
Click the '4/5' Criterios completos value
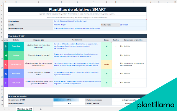pyautogui.click(x=69, y=104)
